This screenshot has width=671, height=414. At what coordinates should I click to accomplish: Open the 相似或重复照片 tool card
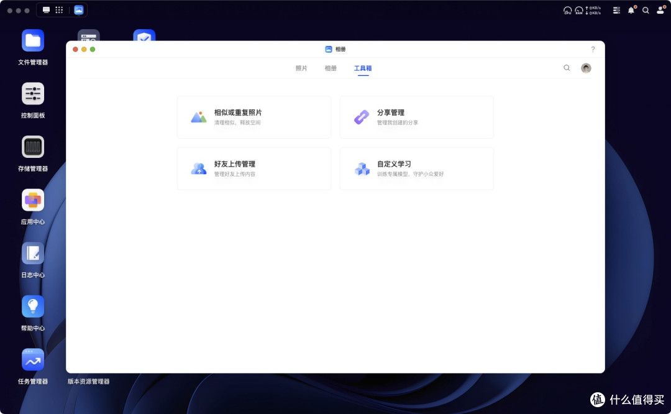[254, 117]
